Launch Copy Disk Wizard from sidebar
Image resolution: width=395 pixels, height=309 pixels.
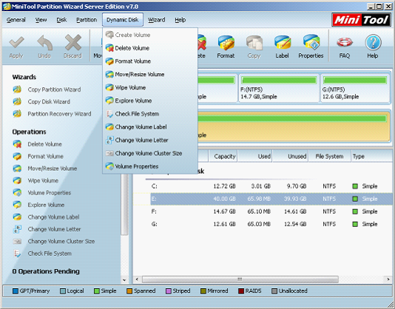coord(49,101)
